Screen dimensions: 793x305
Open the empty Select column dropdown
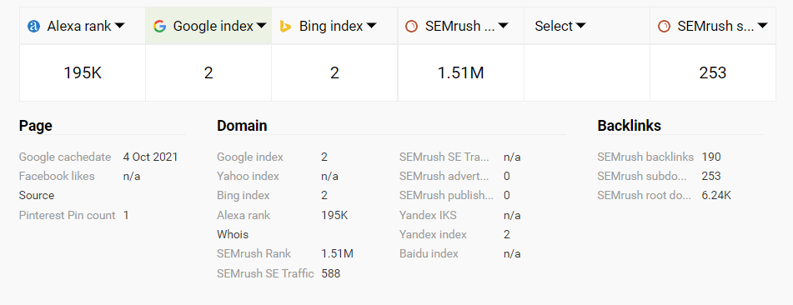coord(580,26)
